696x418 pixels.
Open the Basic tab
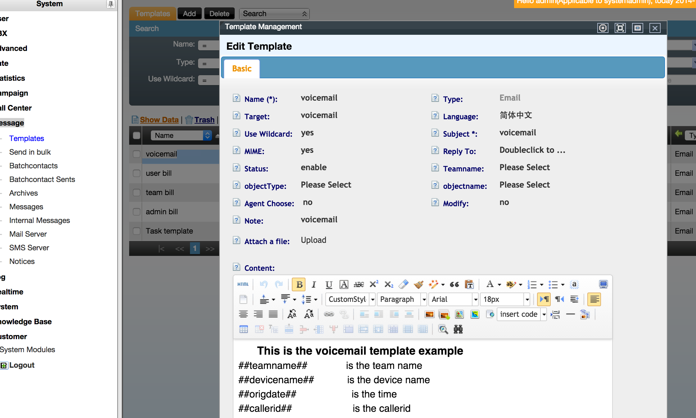click(x=242, y=69)
